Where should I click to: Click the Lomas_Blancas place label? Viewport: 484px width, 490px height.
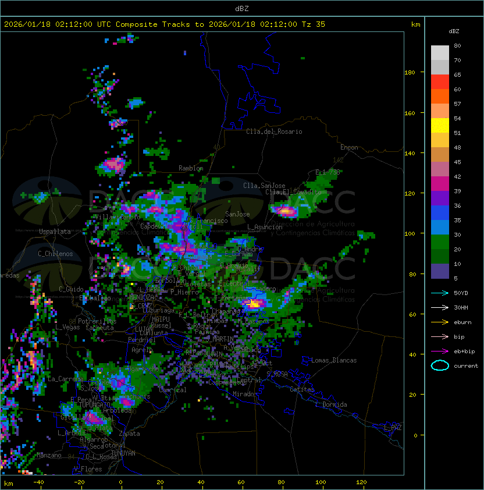(x=334, y=360)
